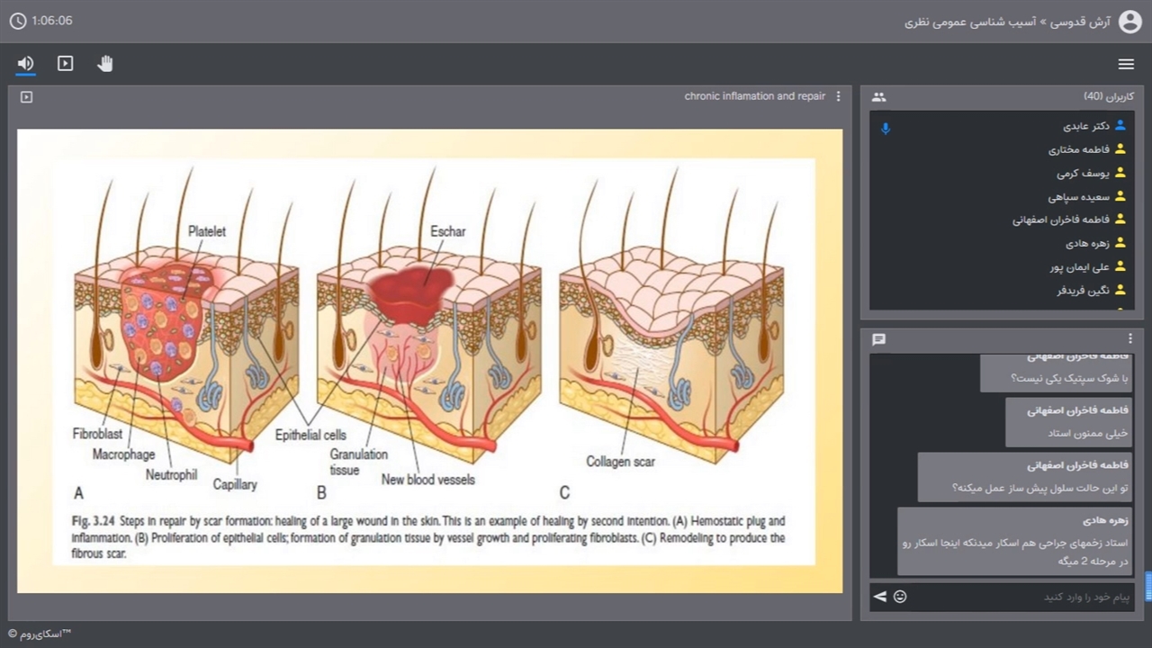Click the video play toolbar icon
The width and height of the screenshot is (1152, 648).
66,64
